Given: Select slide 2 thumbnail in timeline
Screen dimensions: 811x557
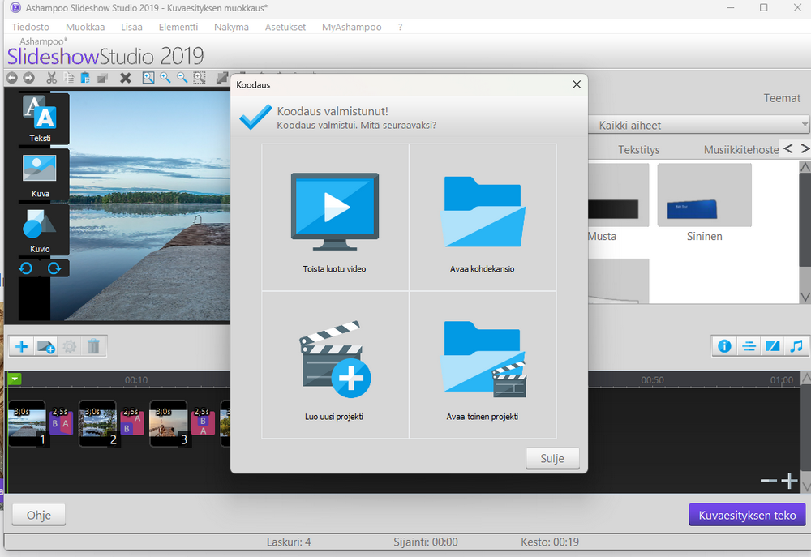Looking at the screenshot, I should click(x=98, y=423).
